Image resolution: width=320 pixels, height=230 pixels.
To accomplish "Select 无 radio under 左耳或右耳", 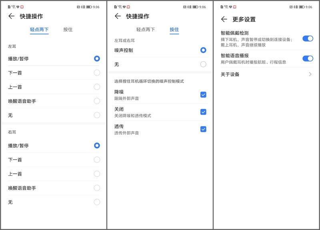I will (x=203, y=64).
